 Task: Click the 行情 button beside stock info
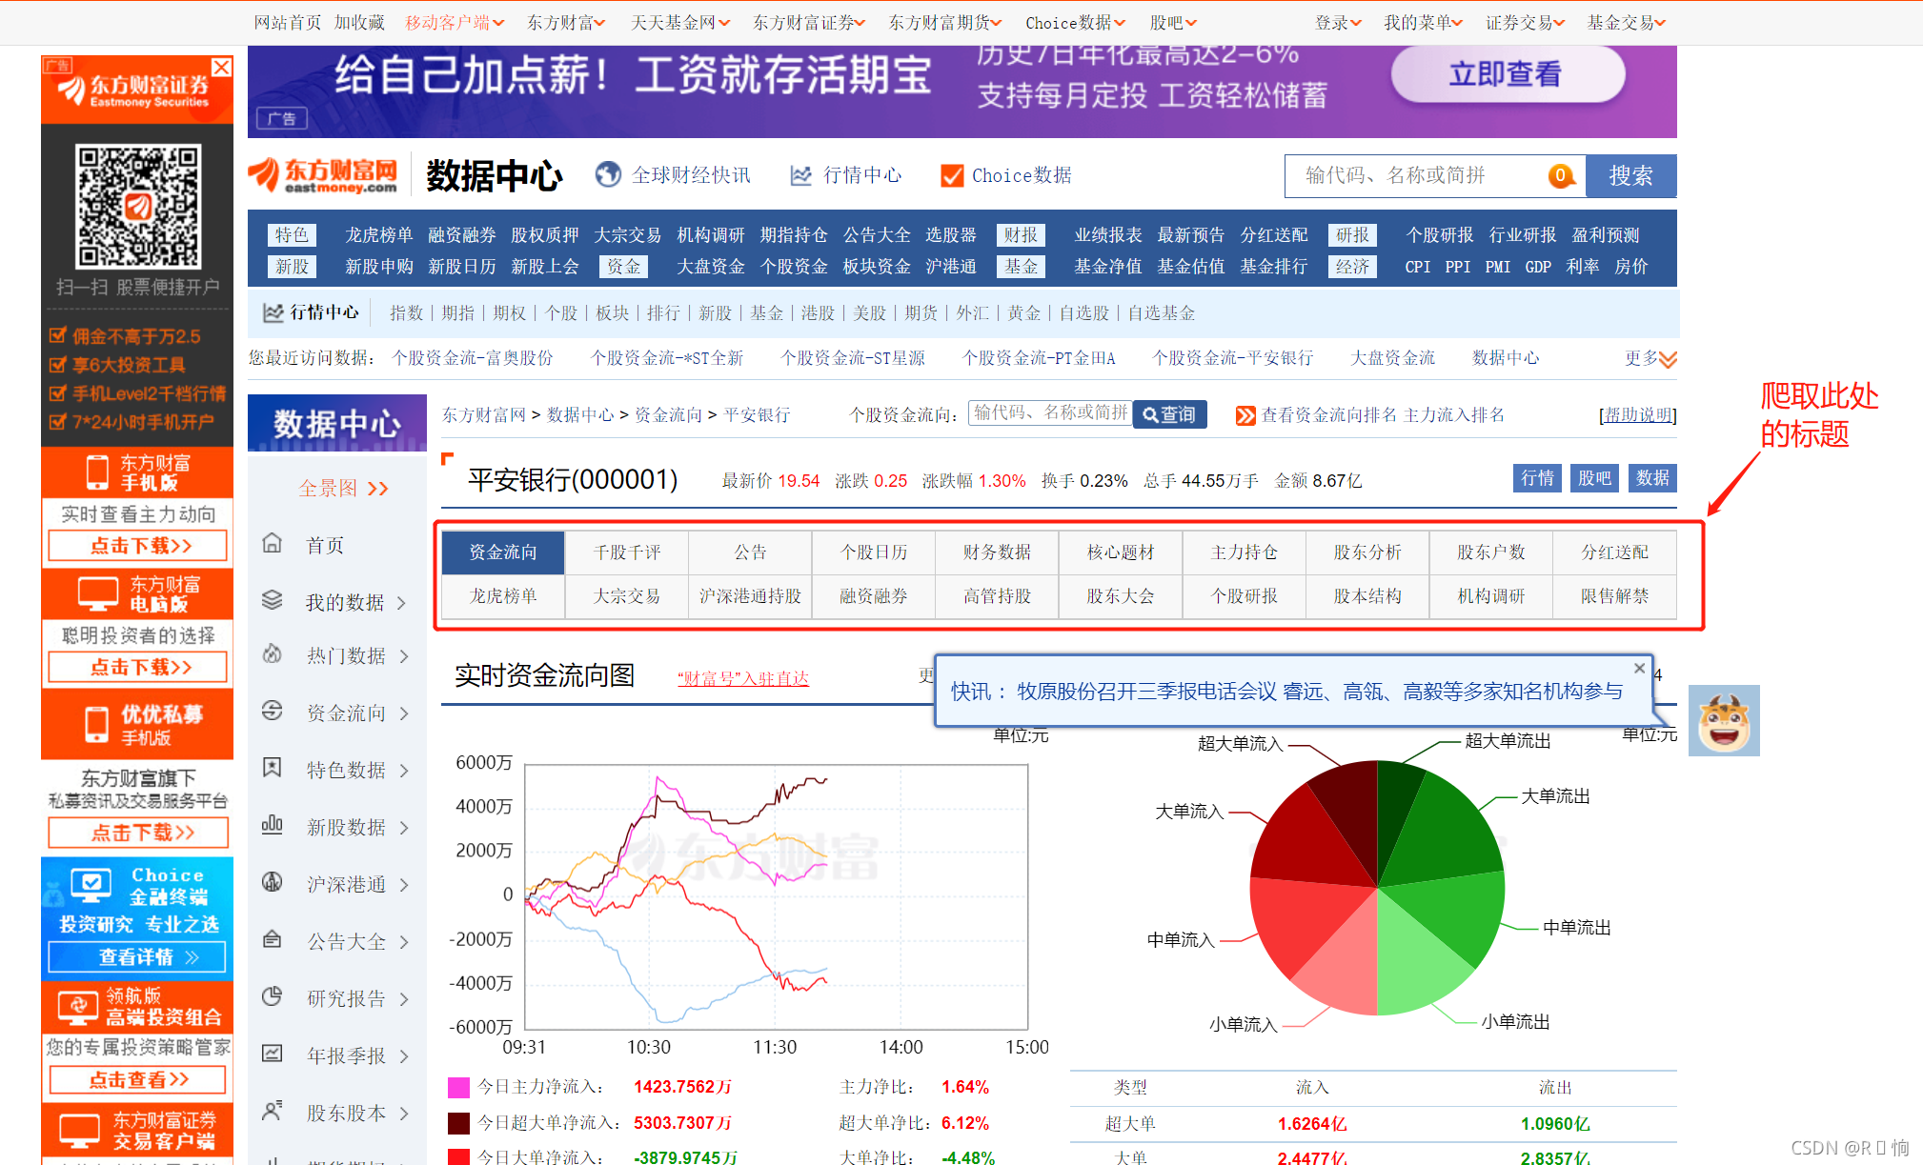pos(1537,478)
